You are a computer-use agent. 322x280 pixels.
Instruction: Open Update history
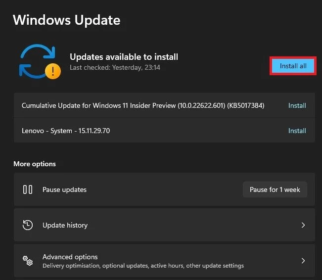164,225
